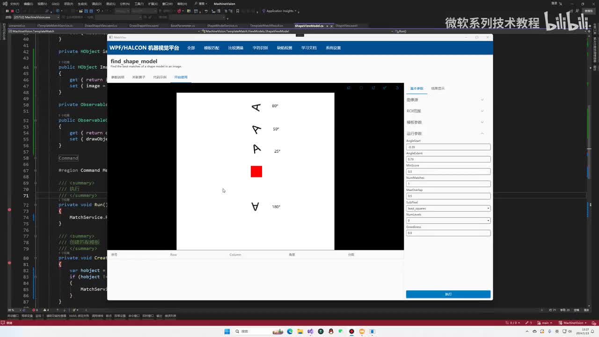Switch to the 结果显示 tab
The width and height of the screenshot is (599, 337).
[438, 88]
